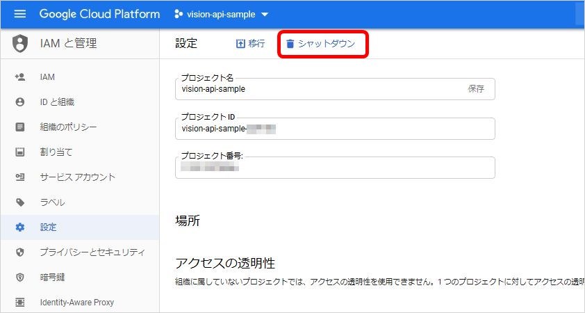This screenshot has width=585, height=313.
Task: Click the ID と組織 person icon
Action: click(19, 102)
